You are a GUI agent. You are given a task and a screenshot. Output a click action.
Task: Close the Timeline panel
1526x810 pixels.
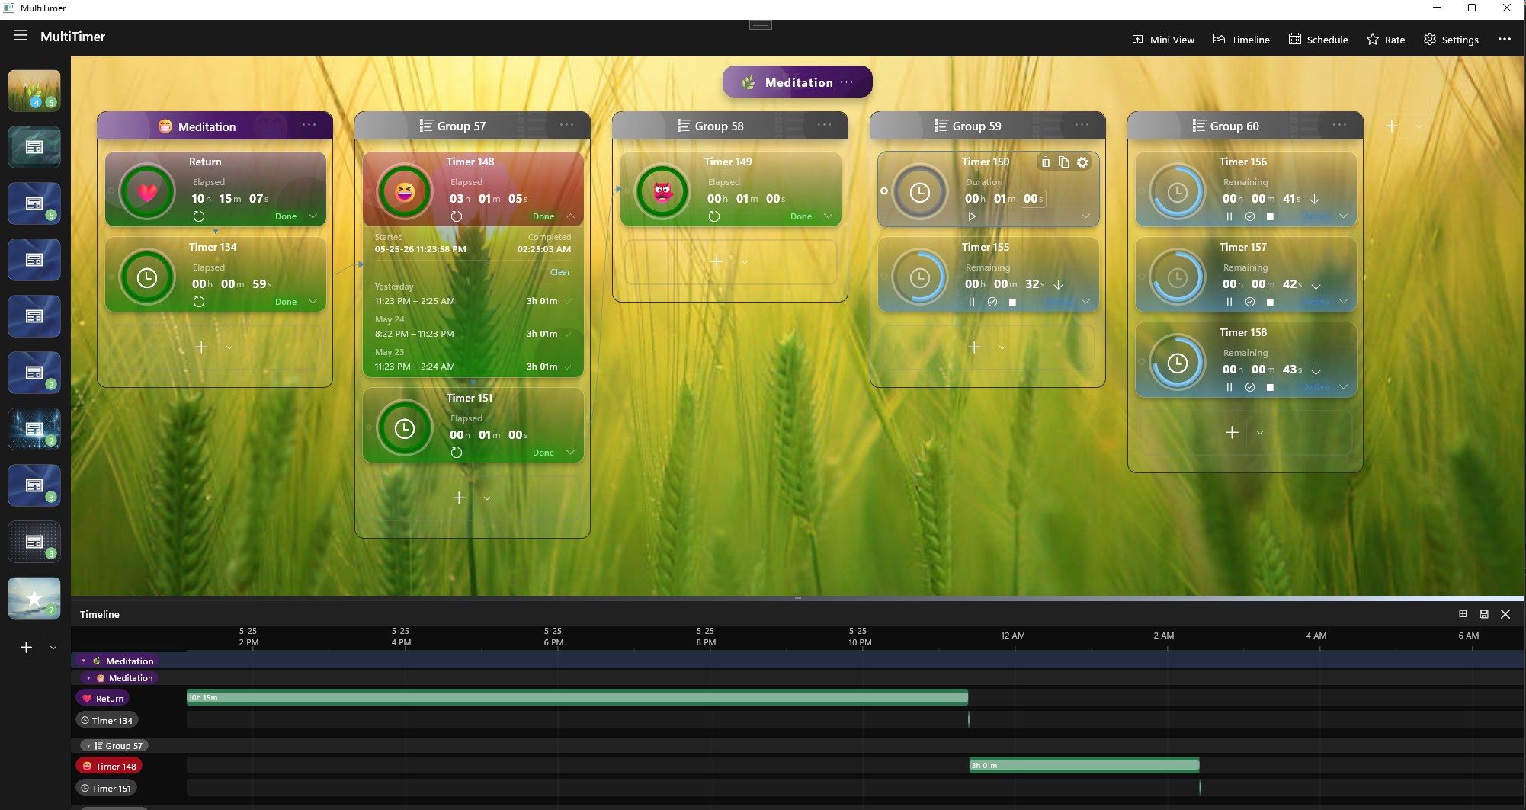point(1505,614)
